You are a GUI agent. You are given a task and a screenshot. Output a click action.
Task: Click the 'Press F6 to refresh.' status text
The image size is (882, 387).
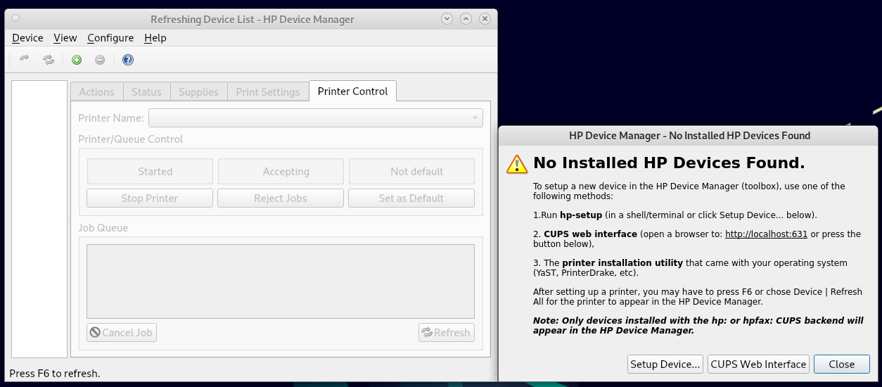[55, 374]
